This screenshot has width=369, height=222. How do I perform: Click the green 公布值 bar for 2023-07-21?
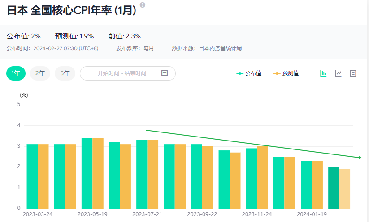142,174
